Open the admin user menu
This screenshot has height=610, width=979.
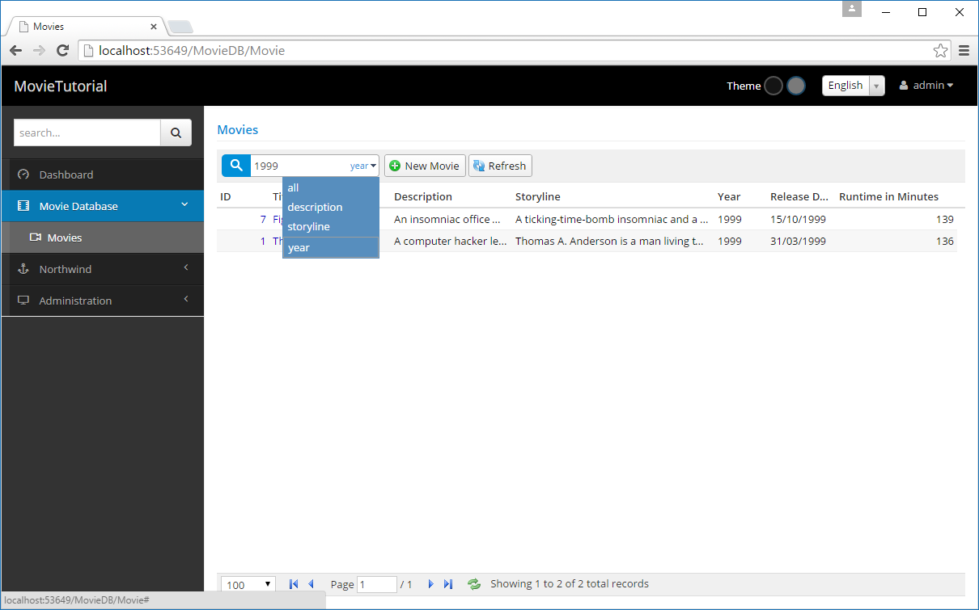926,86
